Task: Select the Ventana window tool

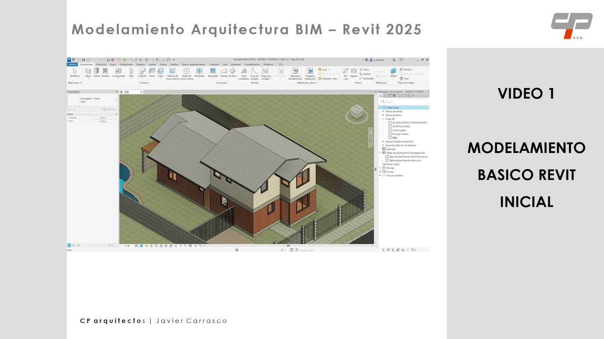Action: [x=105, y=72]
